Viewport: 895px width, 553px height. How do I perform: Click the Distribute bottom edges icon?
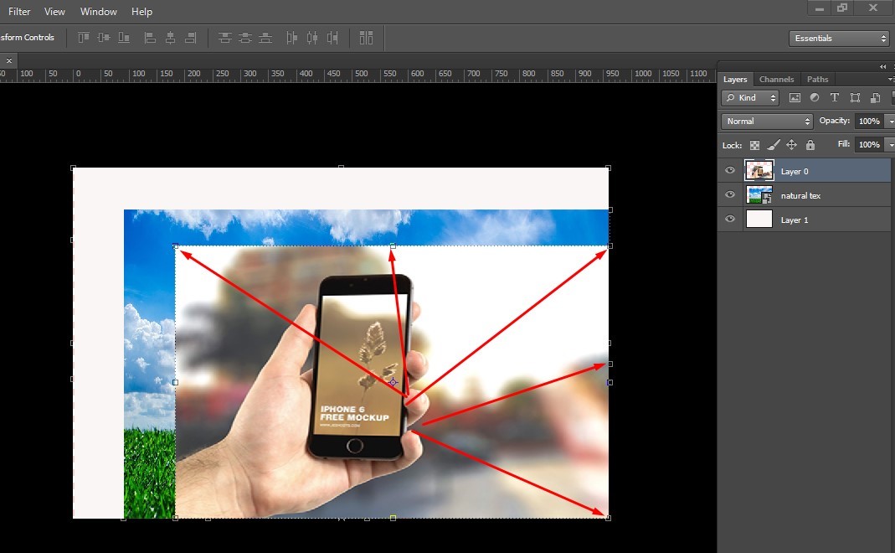pos(265,38)
